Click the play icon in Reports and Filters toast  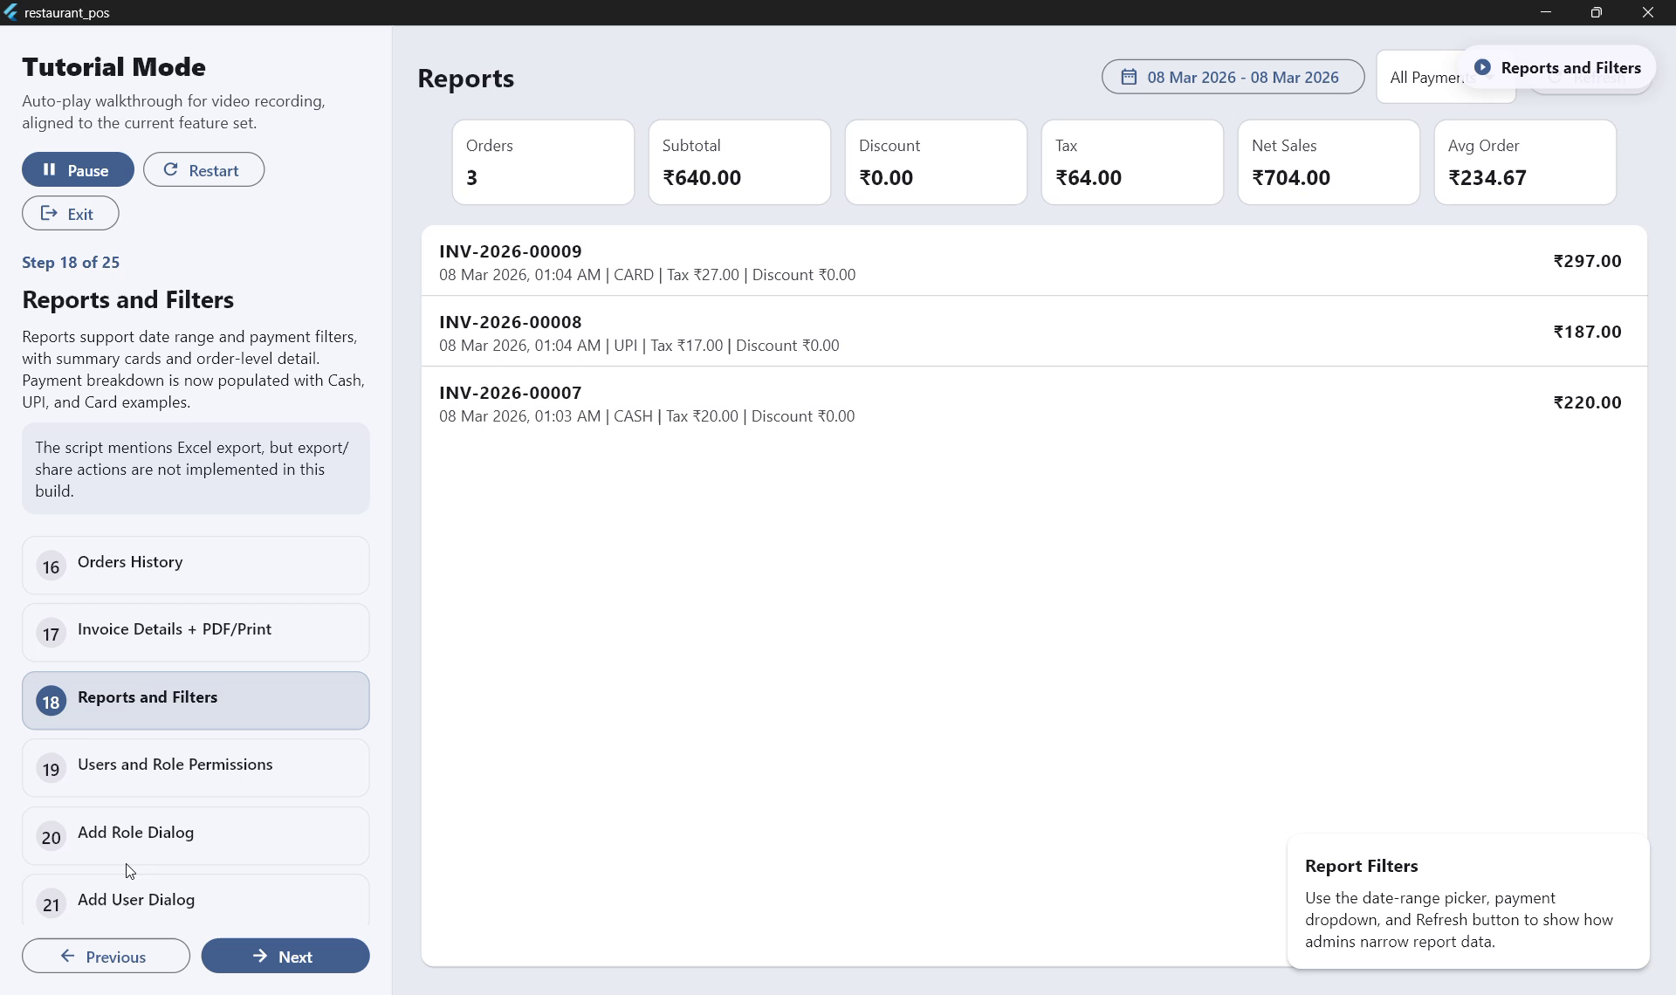tap(1481, 67)
